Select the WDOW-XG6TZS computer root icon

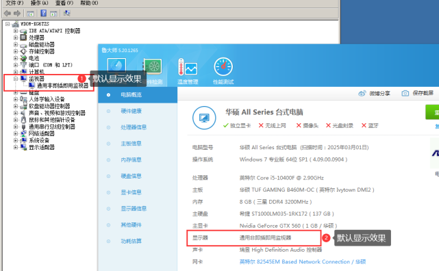point(16,24)
